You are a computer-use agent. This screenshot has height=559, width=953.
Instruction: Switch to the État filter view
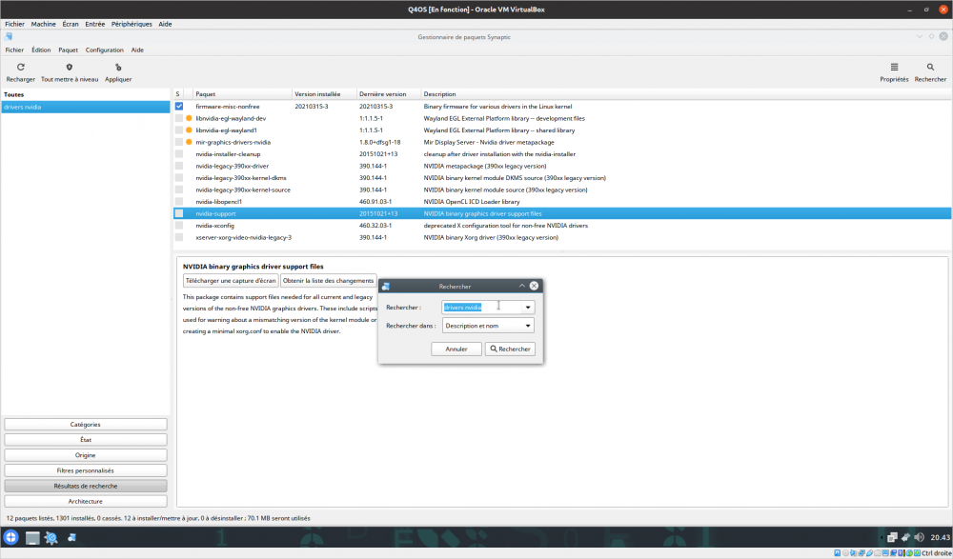86,440
